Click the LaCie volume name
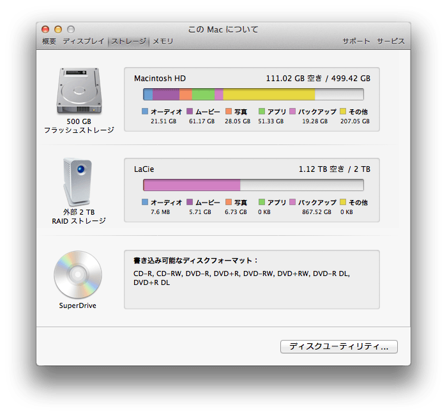 pos(144,169)
